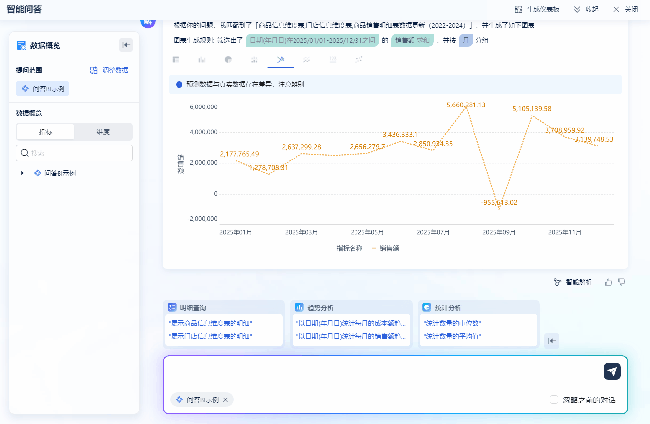Click the 调整数据 icon
The height and width of the screenshot is (424, 650).
coord(94,70)
